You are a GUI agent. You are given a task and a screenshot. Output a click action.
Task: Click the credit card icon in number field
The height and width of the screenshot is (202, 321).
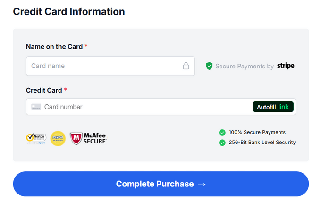tap(36, 107)
